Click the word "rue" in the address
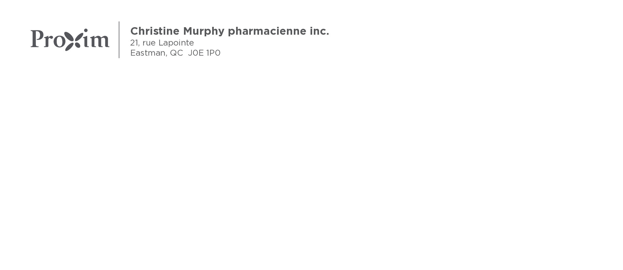This screenshot has width=623, height=270. pyautogui.click(x=149, y=43)
